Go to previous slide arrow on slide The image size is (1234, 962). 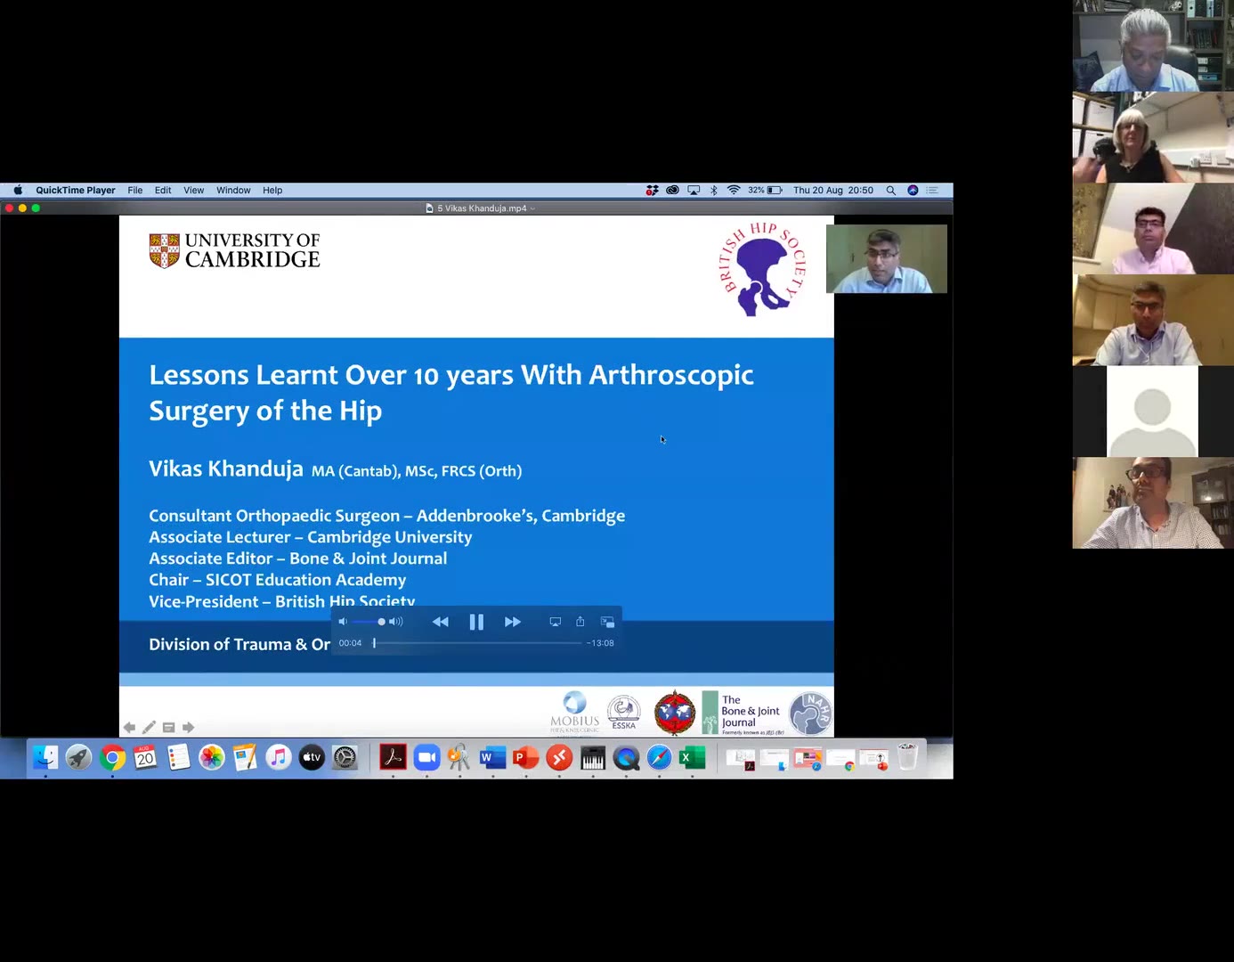(x=129, y=728)
